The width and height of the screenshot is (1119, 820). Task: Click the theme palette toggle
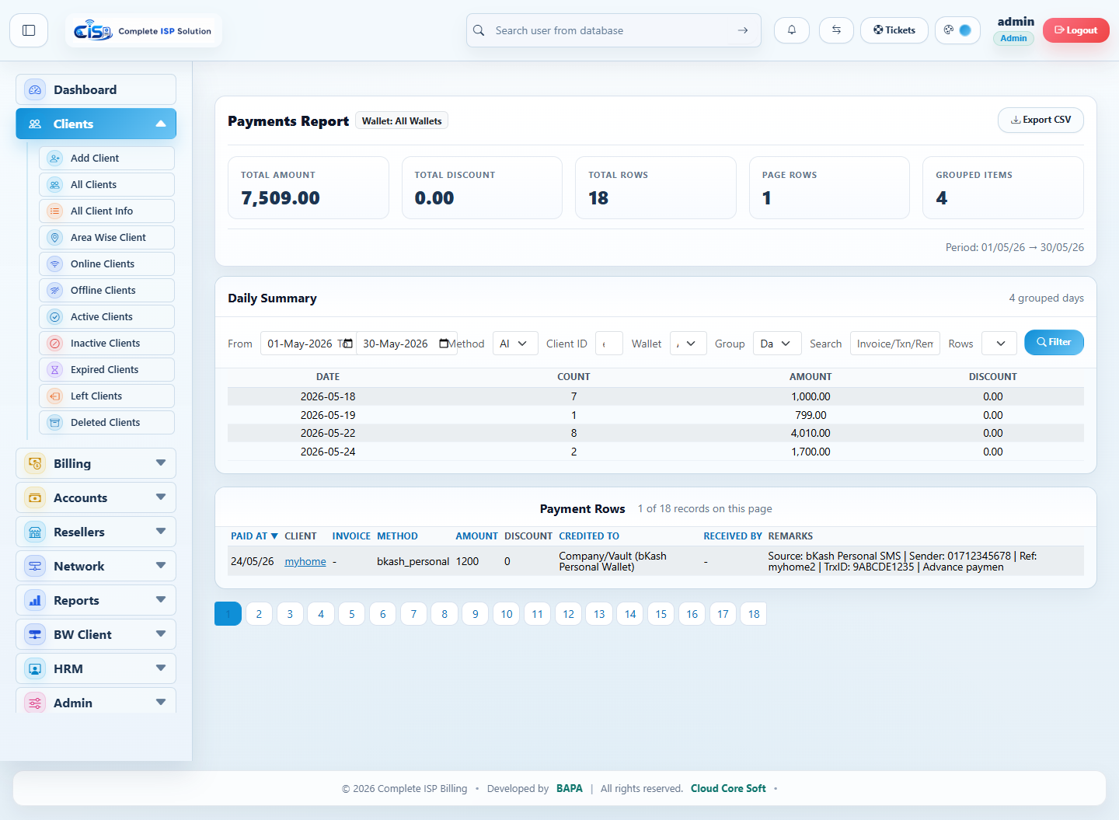pyautogui.click(x=957, y=30)
